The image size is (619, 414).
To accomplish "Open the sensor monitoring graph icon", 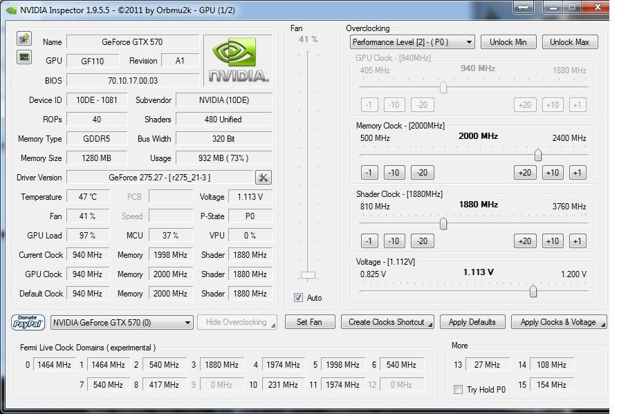I will tap(24, 57).
